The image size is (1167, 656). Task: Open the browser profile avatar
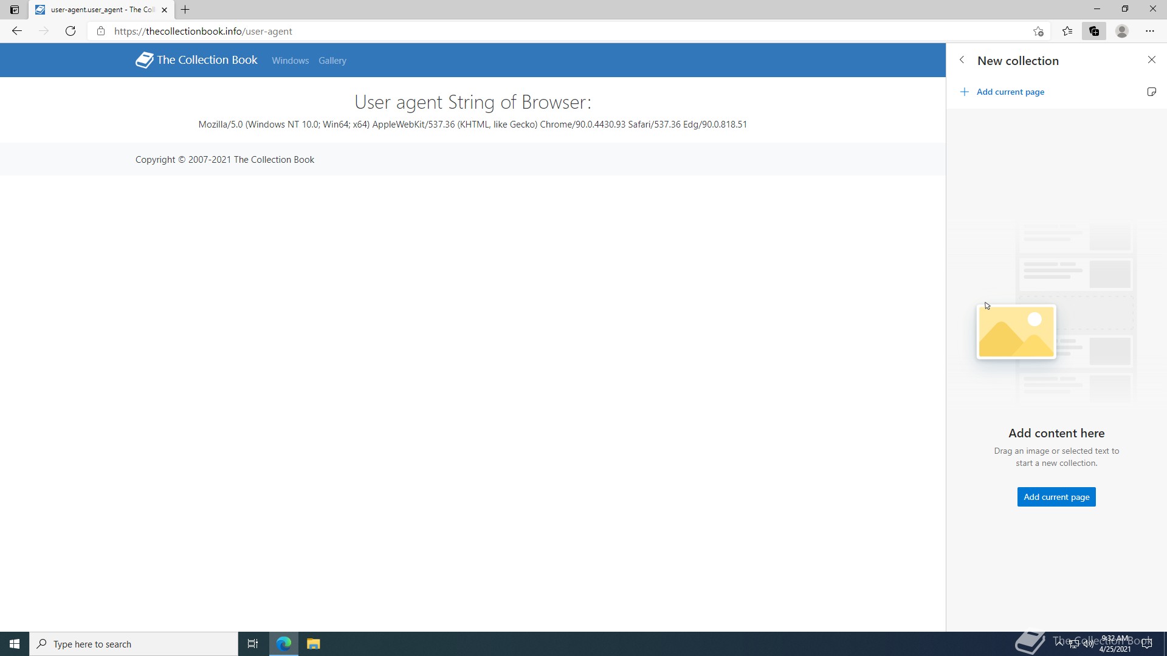click(1122, 32)
